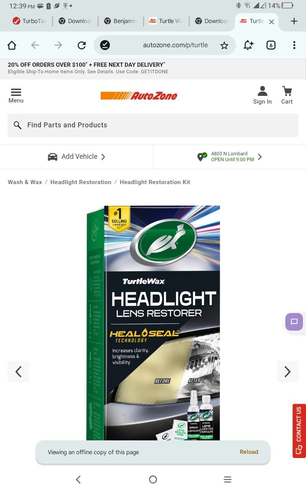Open the tab switcher showing 6 tabs

271,45
